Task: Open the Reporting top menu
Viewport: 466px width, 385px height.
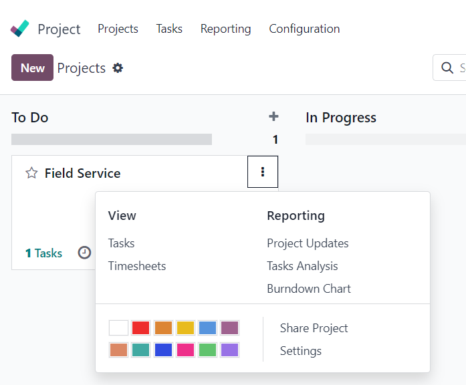Action: [x=225, y=29]
